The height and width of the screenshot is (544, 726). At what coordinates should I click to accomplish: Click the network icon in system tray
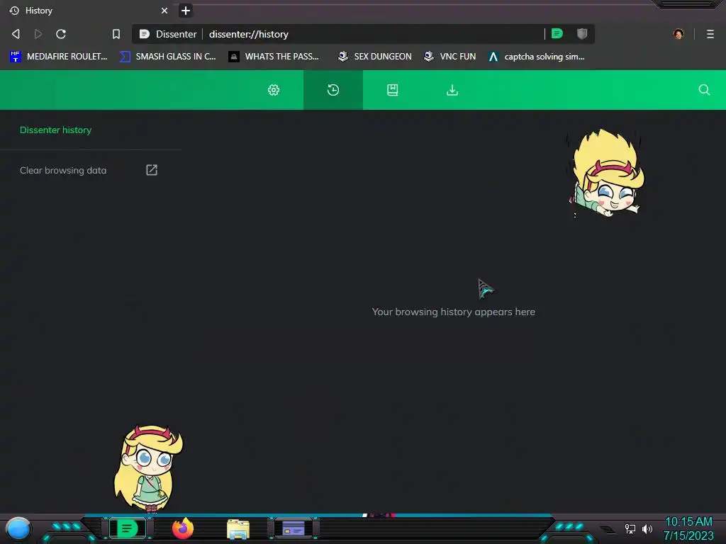click(630, 528)
